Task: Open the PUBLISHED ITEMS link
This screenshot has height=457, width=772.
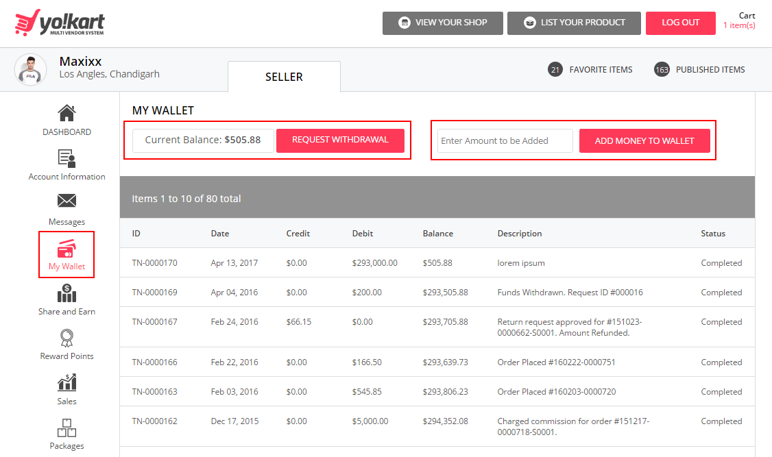Action: (x=710, y=70)
